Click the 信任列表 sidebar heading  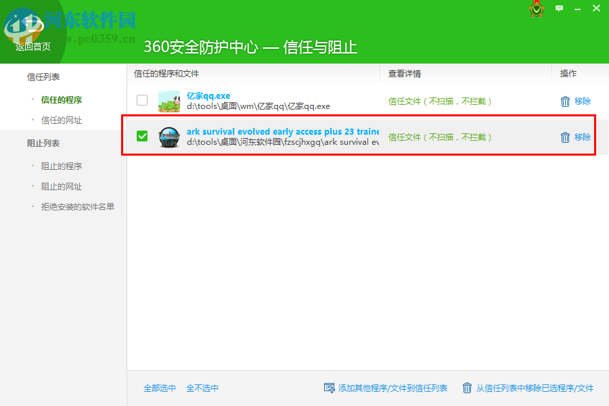pyautogui.click(x=43, y=77)
